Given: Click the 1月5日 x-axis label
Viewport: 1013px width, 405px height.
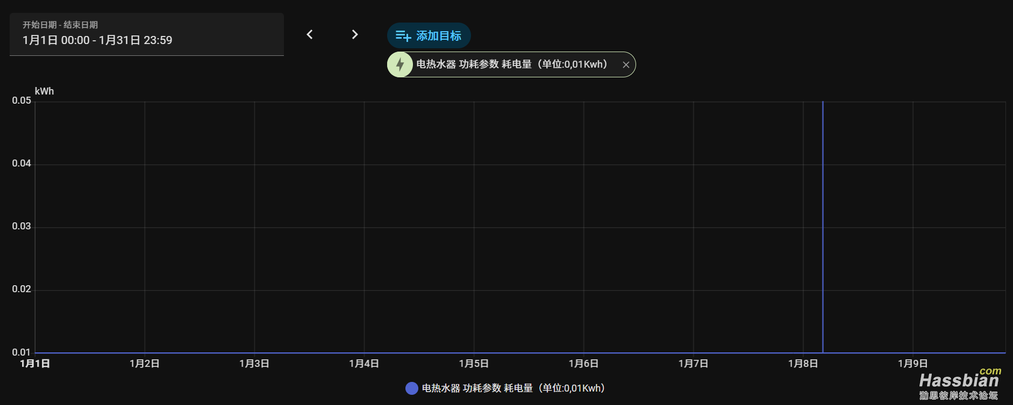Looking at the screenshot, I should [x=474, y=364].
